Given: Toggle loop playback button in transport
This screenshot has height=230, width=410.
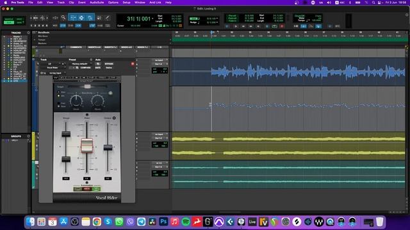Looking at the screenshot, I should [x=274, y=26].
